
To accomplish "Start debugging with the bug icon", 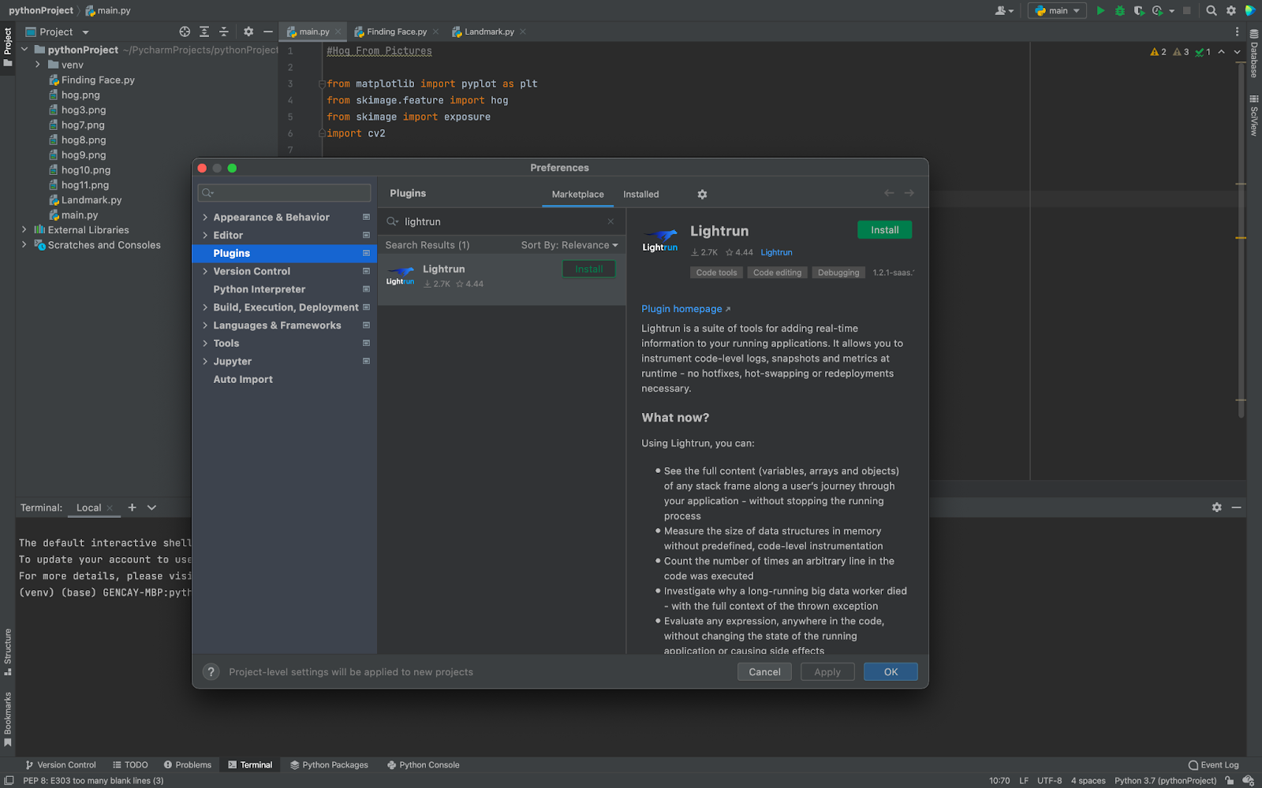I will pyautogui.click(x=1119, y=10).
